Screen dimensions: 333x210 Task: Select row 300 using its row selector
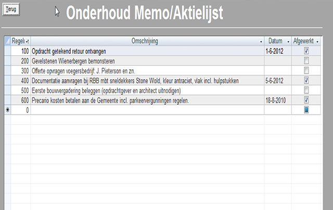point(7,70)
